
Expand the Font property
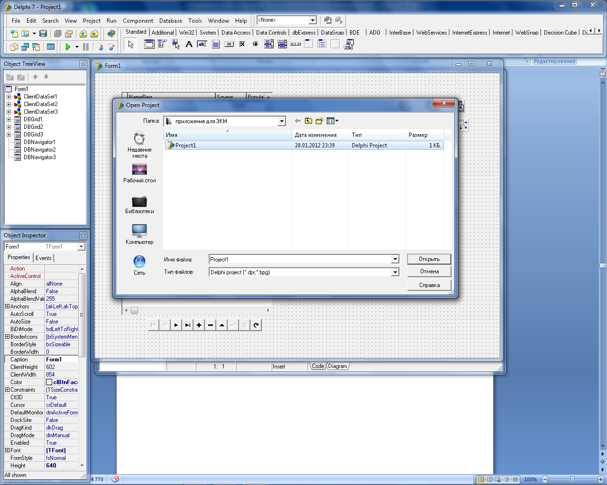pos(7,450)
